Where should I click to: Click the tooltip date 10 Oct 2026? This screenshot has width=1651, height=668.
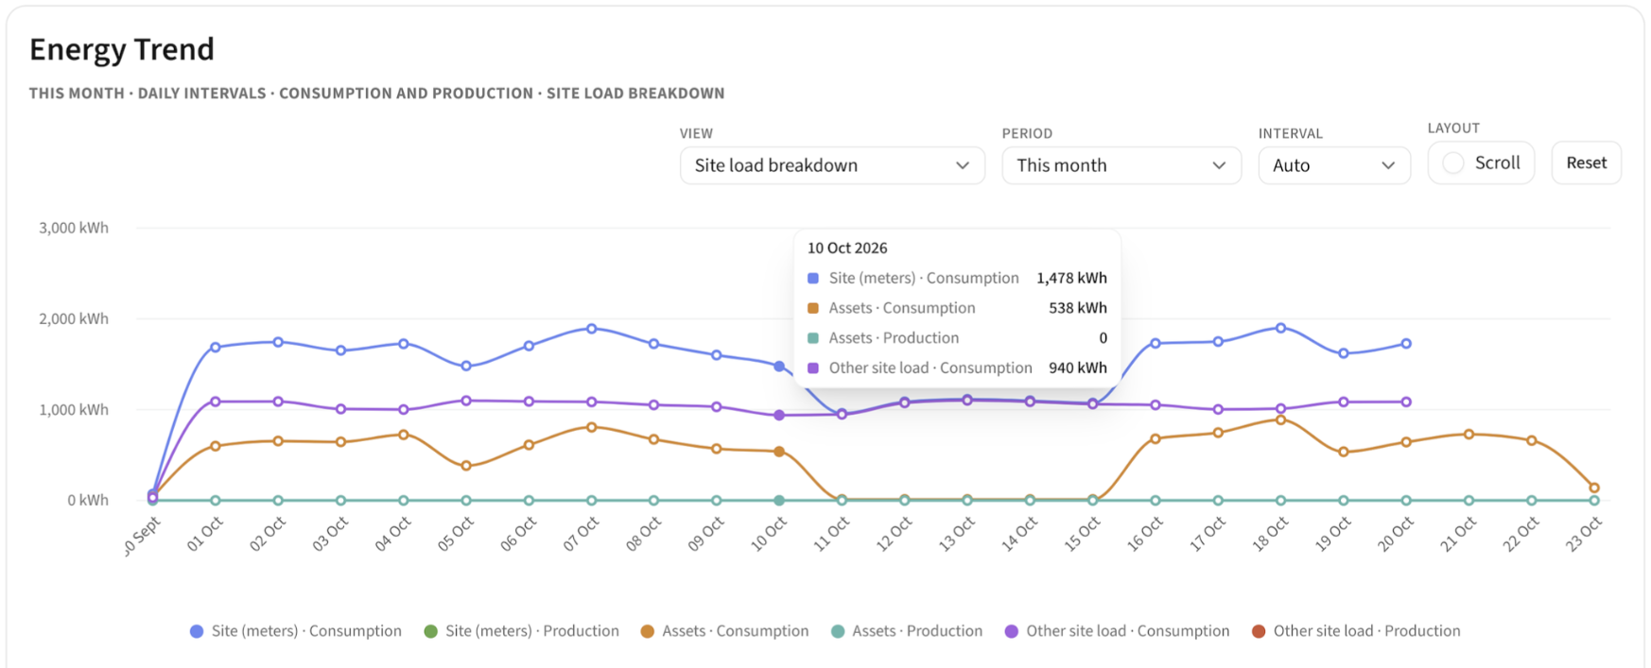click(x=847, y=248)
